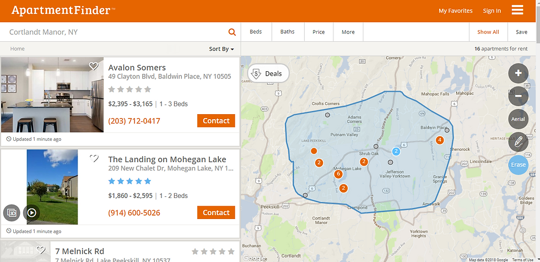Click gray pin near Baldwin Place
Image resolution: width=540 pixels, height=262 pixels.
point(447,130)
